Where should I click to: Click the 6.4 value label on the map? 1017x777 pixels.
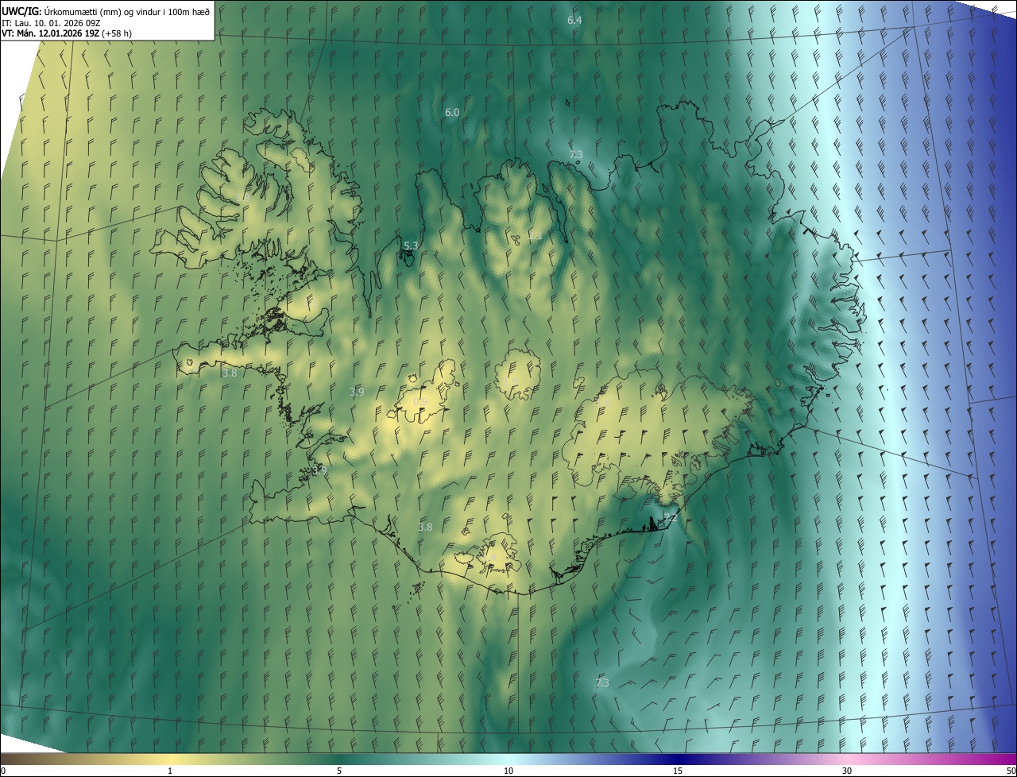(x=574, y=20)
